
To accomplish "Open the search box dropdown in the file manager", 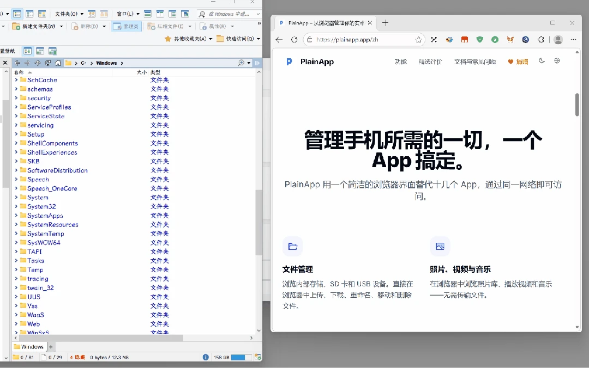I will coord(258,14).
